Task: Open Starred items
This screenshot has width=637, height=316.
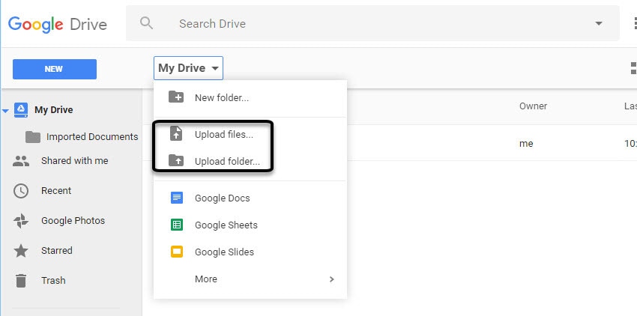Action: (57, 251)
